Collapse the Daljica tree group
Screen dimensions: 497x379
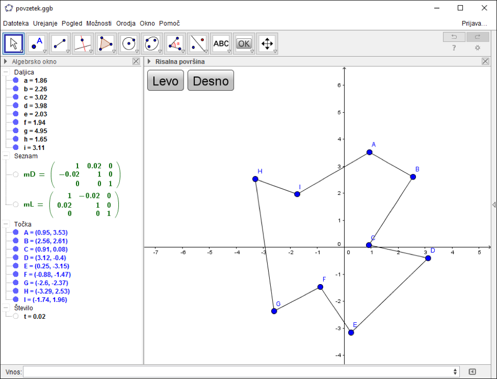[x=6, y=72]
